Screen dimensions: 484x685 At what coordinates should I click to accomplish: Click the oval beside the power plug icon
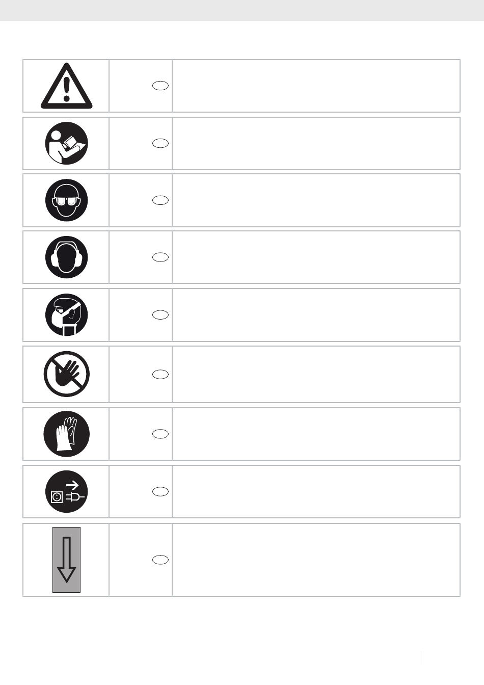(160, 491)
